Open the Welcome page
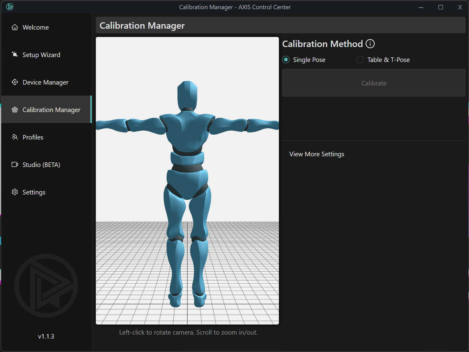Screen dimensions: 469x352 pos(36,27)
